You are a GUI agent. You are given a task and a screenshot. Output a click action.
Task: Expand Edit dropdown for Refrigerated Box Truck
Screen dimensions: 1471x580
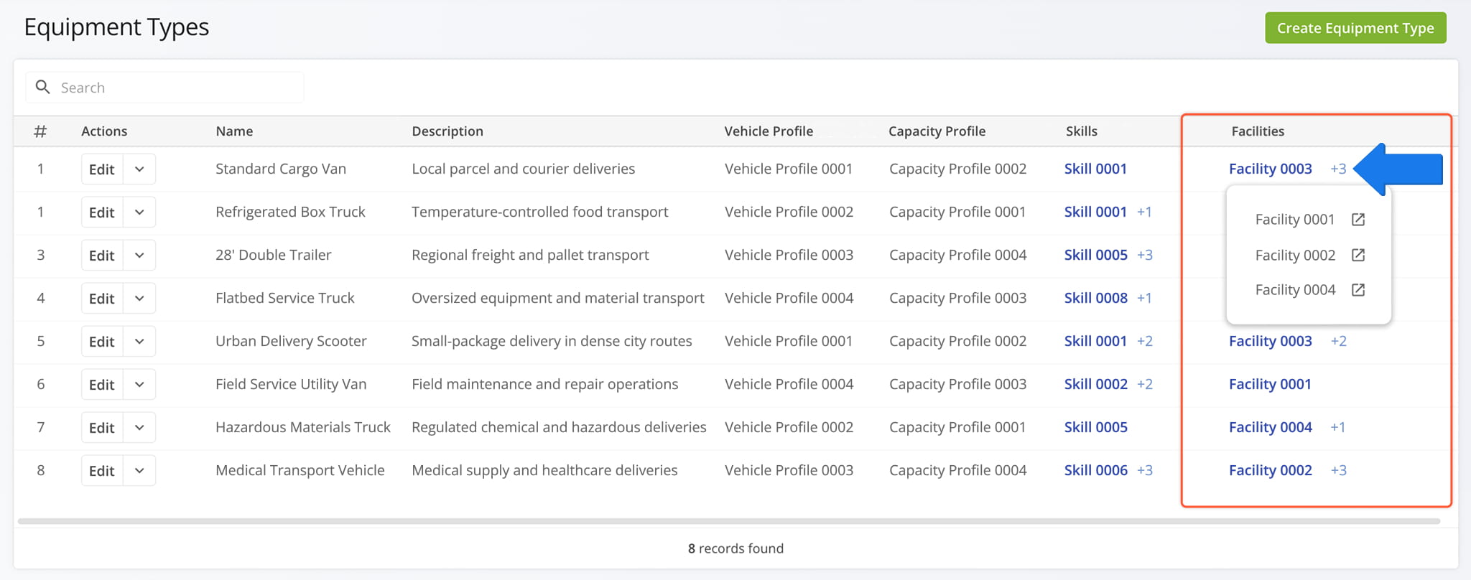tap(139, 212)
